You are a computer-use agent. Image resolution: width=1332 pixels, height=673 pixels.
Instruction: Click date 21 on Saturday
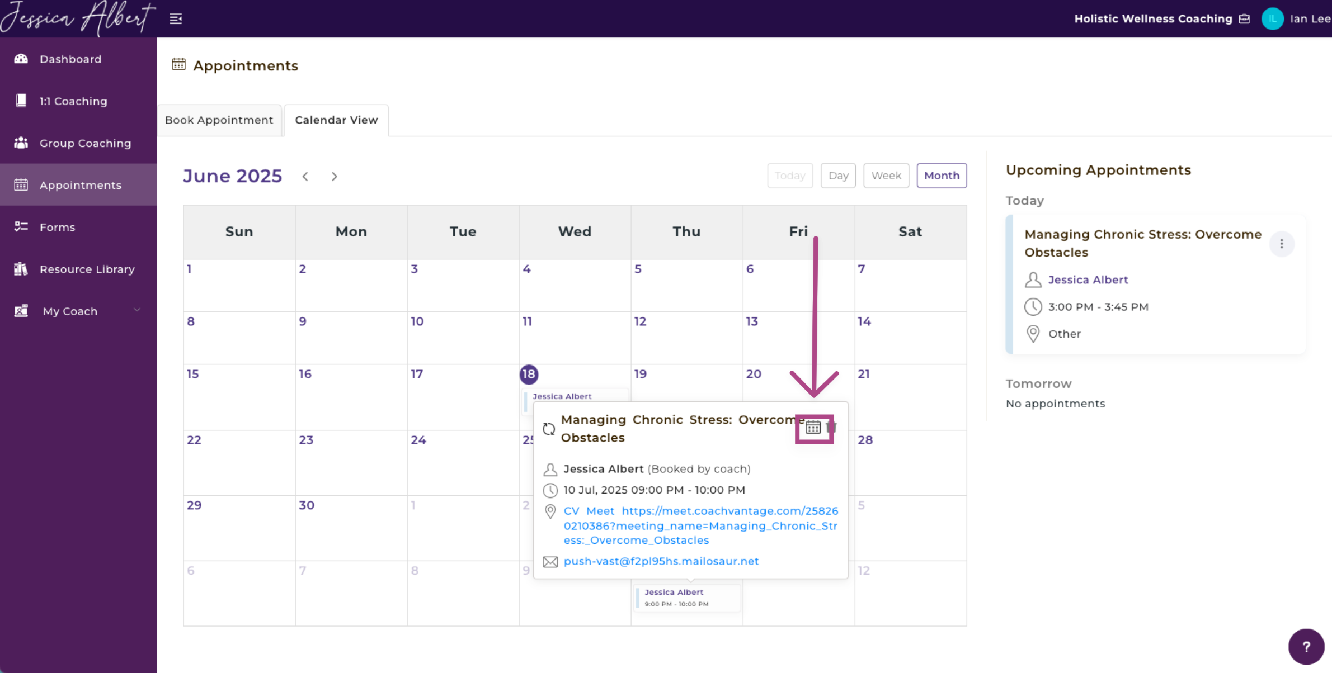(x=864, y=374)
